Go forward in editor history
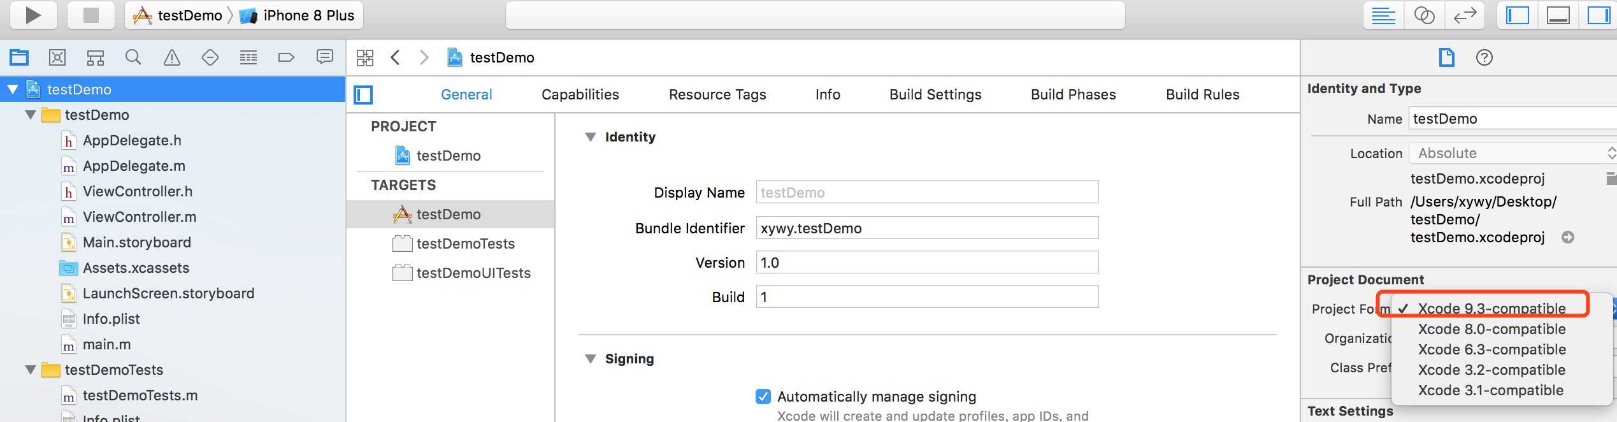Viewport: 1617px width, 422px height. (x=424, y=57)
